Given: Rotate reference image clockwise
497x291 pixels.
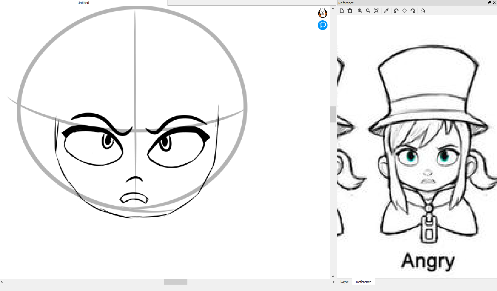Looking at the screenshot, I should tap(413, 11).
